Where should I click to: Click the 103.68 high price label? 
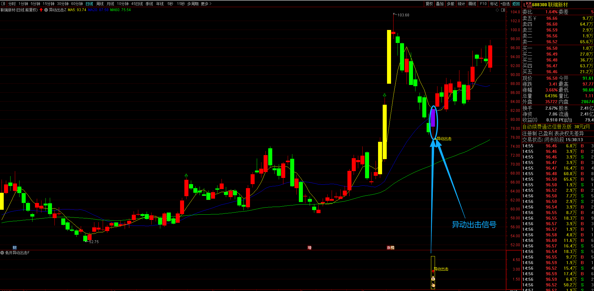[x=403, y=15]
